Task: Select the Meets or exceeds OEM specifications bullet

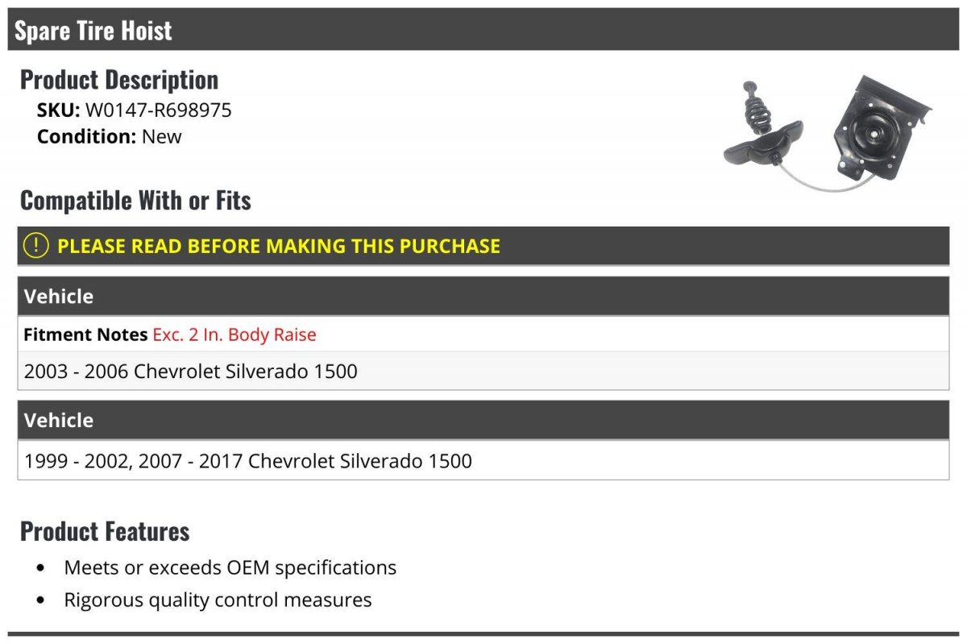Action: coord(230,567)
